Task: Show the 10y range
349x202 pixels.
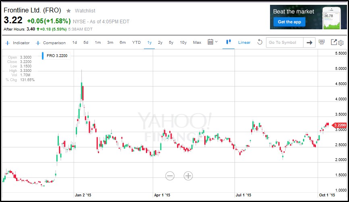Action: pos(183,42)
